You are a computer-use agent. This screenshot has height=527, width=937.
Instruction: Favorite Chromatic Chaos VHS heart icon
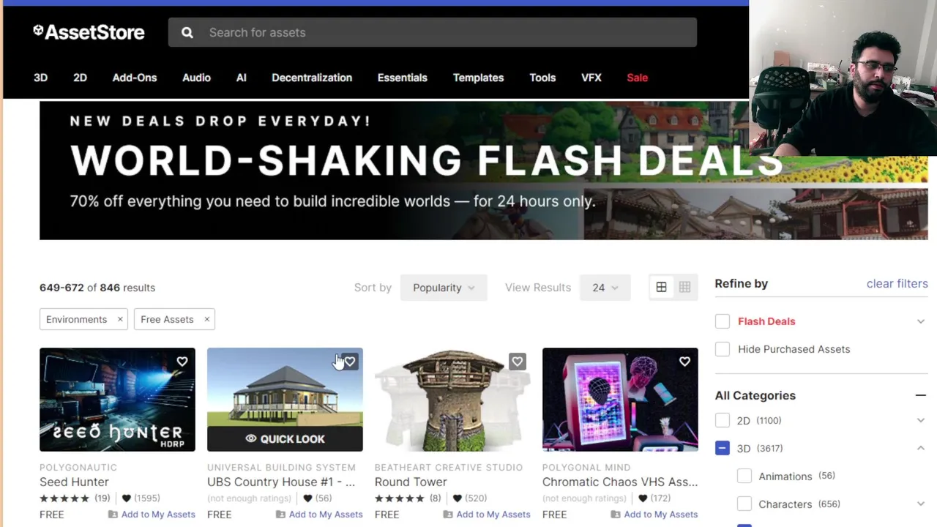coord(684,362)
